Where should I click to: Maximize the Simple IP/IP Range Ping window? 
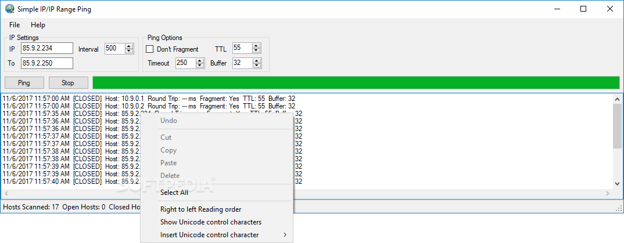click(x=583, y=9)
